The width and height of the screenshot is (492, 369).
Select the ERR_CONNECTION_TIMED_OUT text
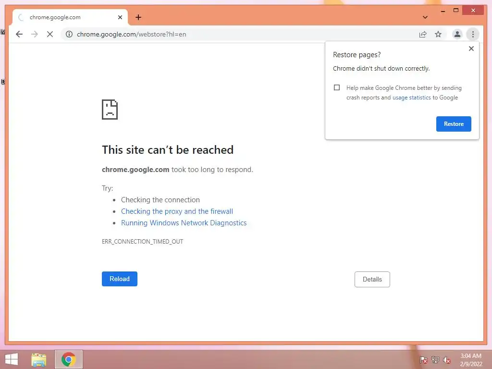pos(142,242)
